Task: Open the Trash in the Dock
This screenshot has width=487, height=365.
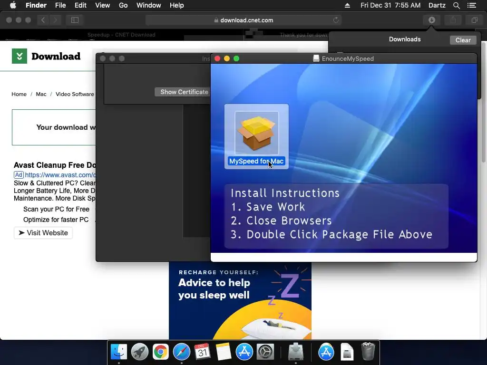Action: click(x=368, y=351)
